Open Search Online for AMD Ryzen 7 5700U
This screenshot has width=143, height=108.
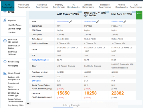[x=63, y=22]
